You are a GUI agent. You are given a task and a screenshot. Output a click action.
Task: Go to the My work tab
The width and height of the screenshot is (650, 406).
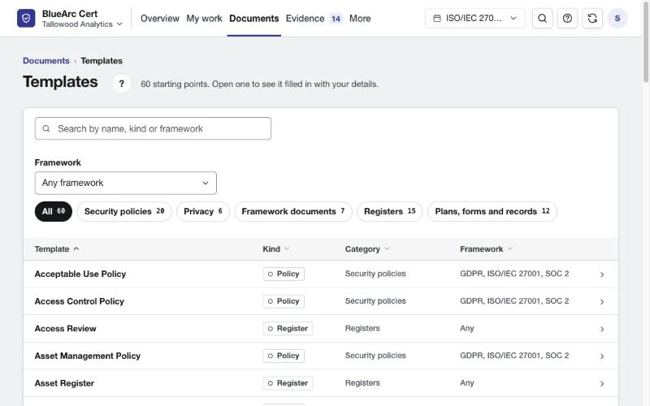pos(205,18)
